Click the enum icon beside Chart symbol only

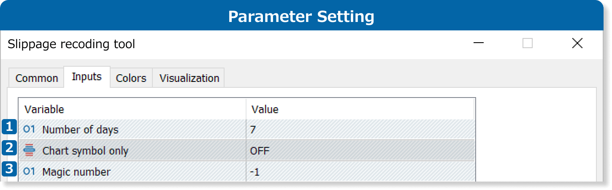click(x=29, y=150)
